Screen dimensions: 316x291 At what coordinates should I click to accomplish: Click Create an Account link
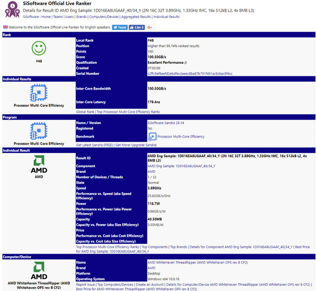point(150,285)
